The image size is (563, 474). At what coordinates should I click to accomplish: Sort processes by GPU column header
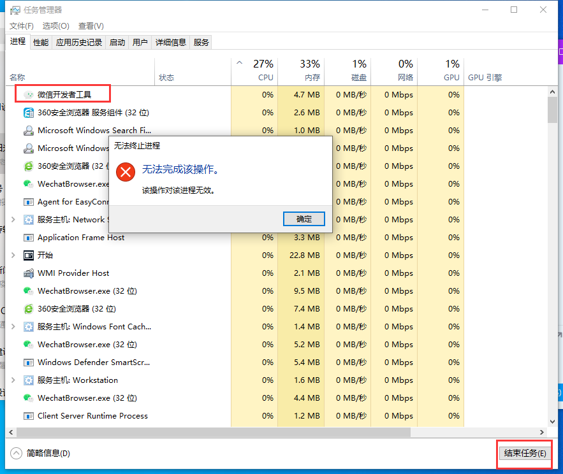(441, 72)
